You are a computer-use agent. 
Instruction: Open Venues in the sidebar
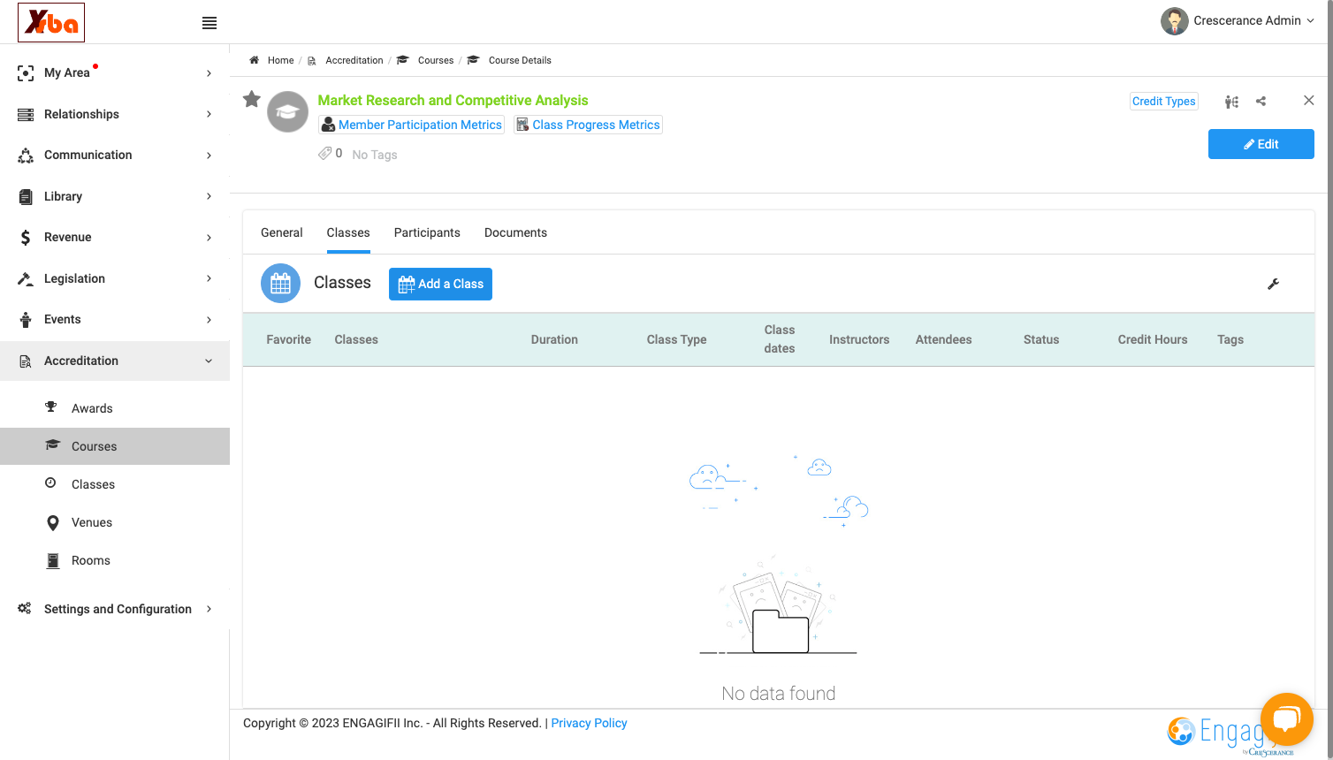115,522
